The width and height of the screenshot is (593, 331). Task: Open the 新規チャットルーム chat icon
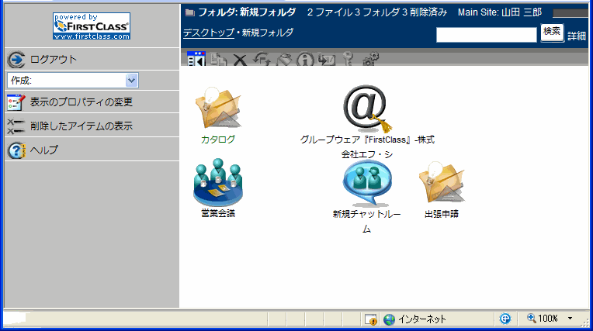tap(366, 181)
